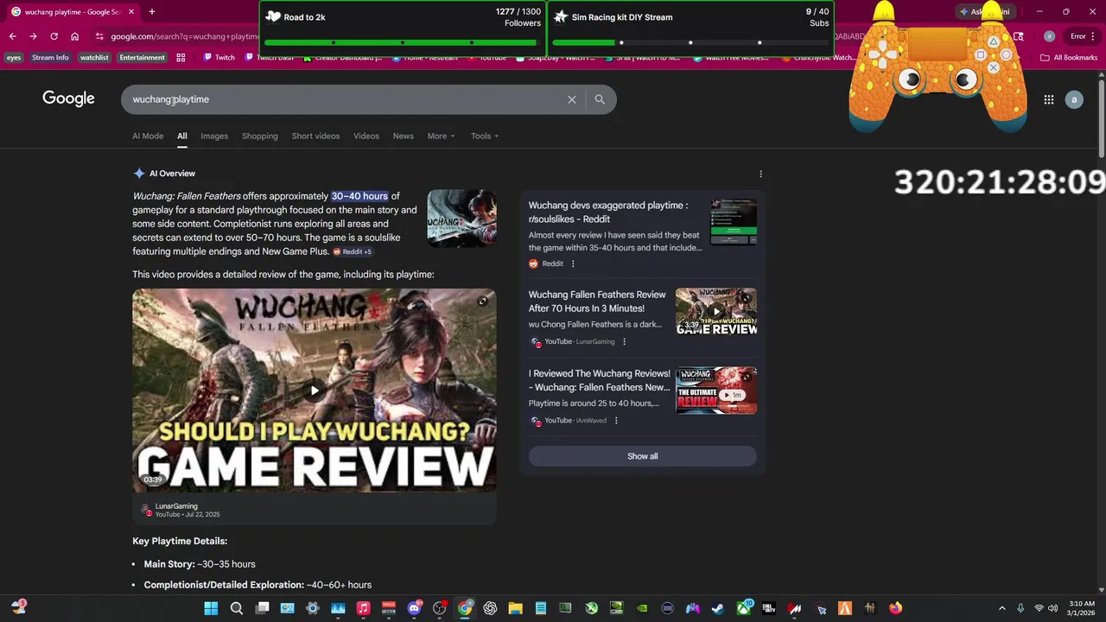Open the 'watchlist' bookmark
Screen dimensions: 1106x622
coord(94,58)
